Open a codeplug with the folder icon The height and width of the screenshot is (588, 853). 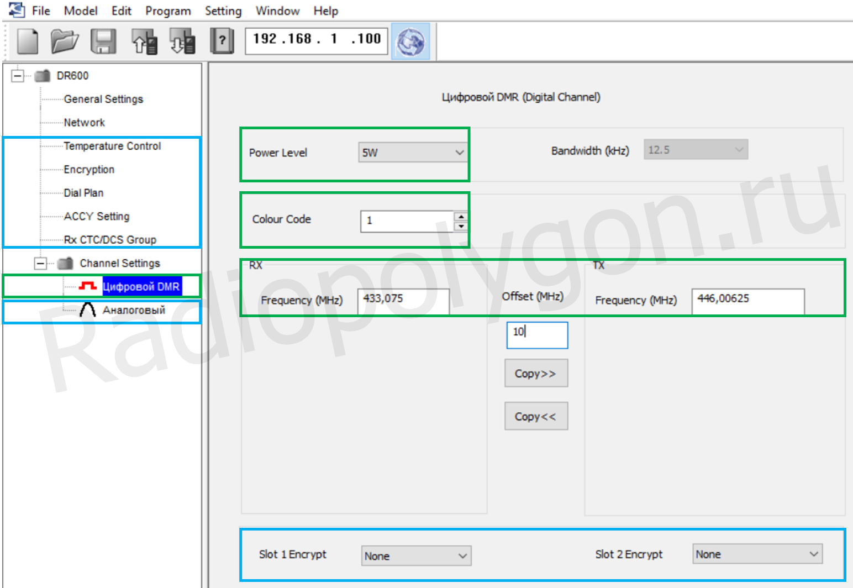pyautogui.click(x=65, y=41)
